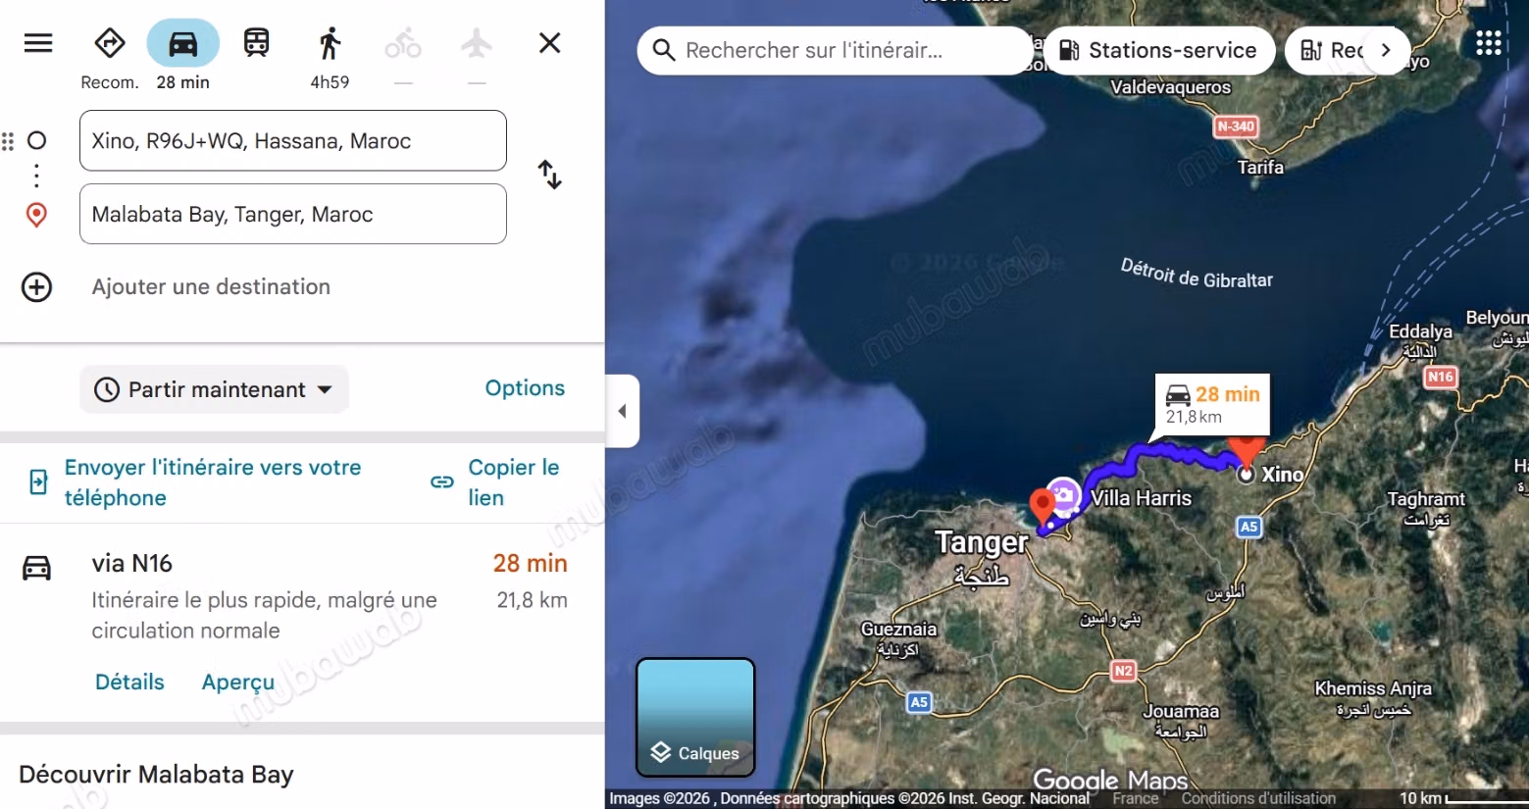This screenshot has height=809, width=1529.
Task: Click the Rechercher sur l'itinéraire field
Action: (835, 50)
